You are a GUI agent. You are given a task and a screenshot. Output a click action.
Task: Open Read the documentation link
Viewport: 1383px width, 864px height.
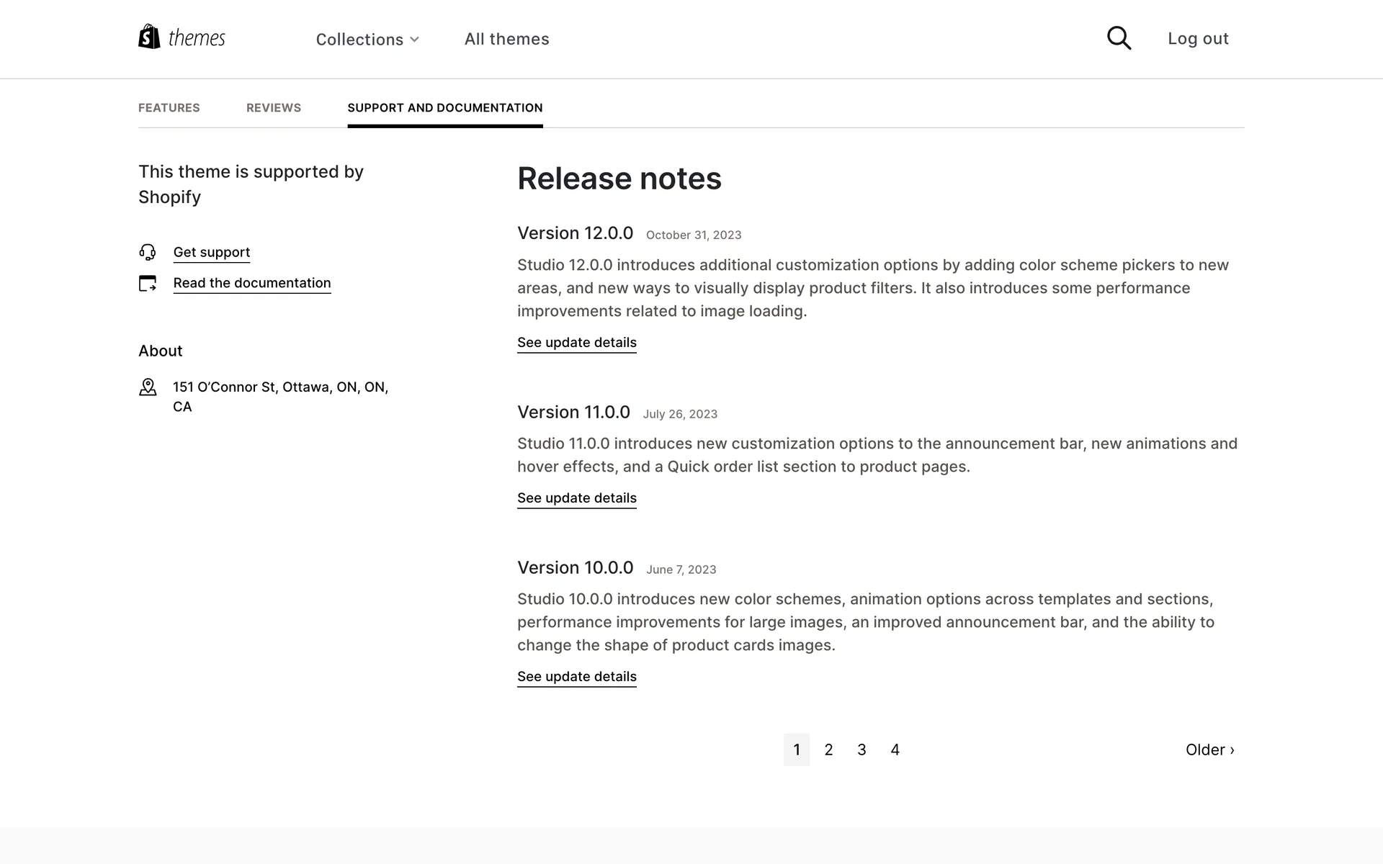(x=252, y=283)
